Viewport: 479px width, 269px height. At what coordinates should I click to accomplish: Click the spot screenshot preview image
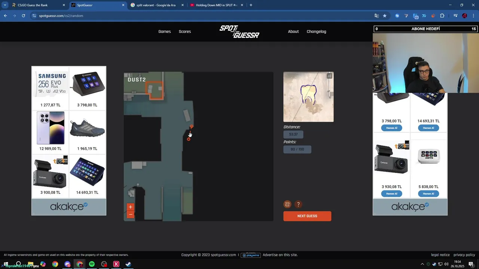[x=308, y=97]
